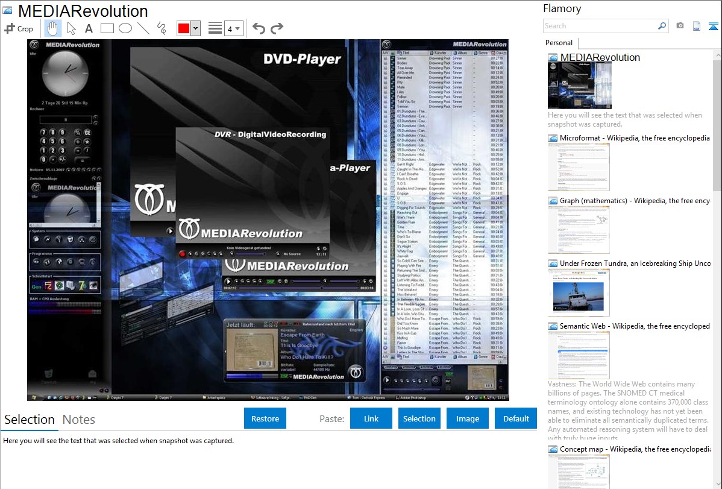Click the snapshot icon beside main title
The width and height of the screenshot is (722, 489).
pos(7,11)
